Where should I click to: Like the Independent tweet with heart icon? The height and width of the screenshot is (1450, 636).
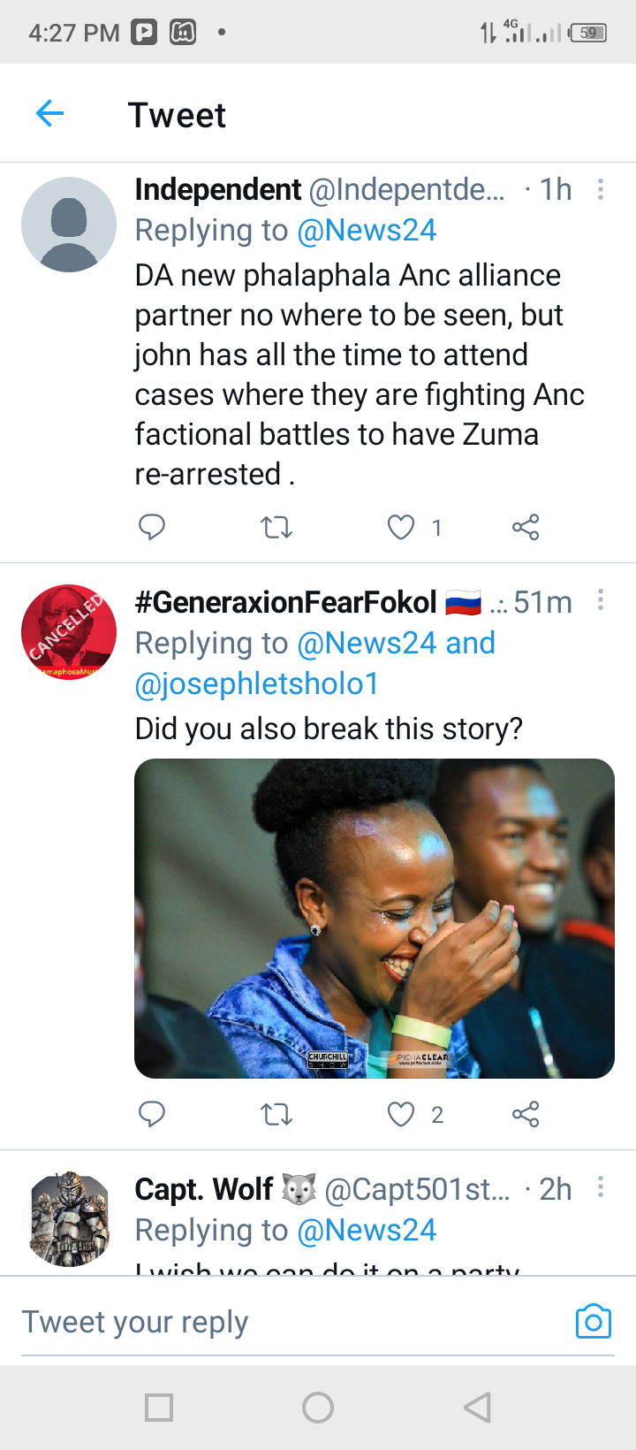point(401,528)
